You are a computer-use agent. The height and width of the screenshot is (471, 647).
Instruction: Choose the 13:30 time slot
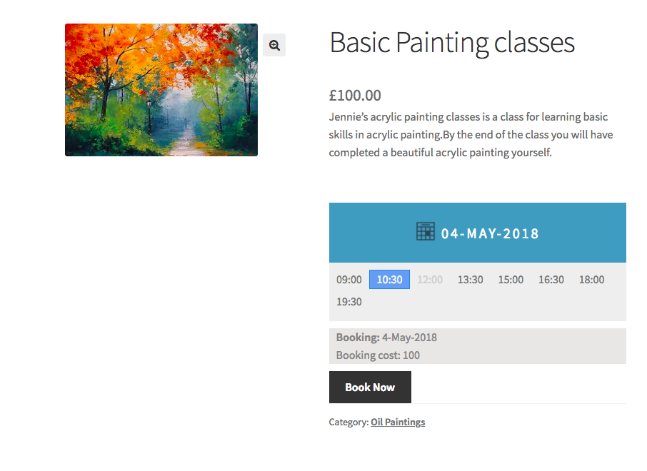470,280
